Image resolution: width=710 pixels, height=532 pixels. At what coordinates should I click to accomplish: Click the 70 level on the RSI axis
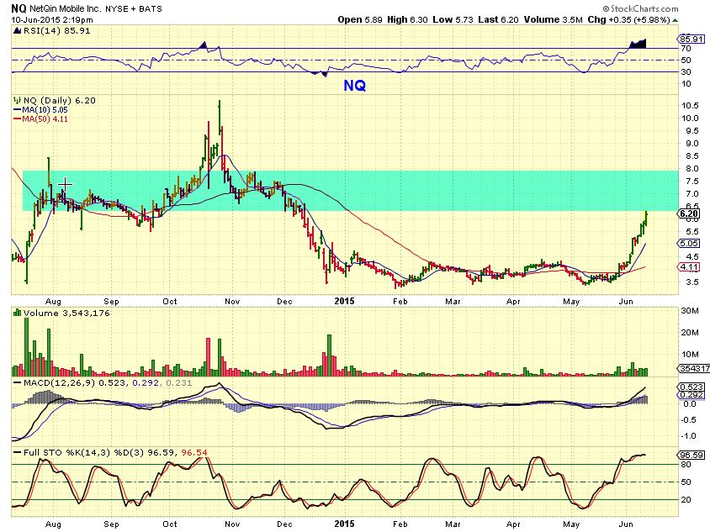(686, 49)
